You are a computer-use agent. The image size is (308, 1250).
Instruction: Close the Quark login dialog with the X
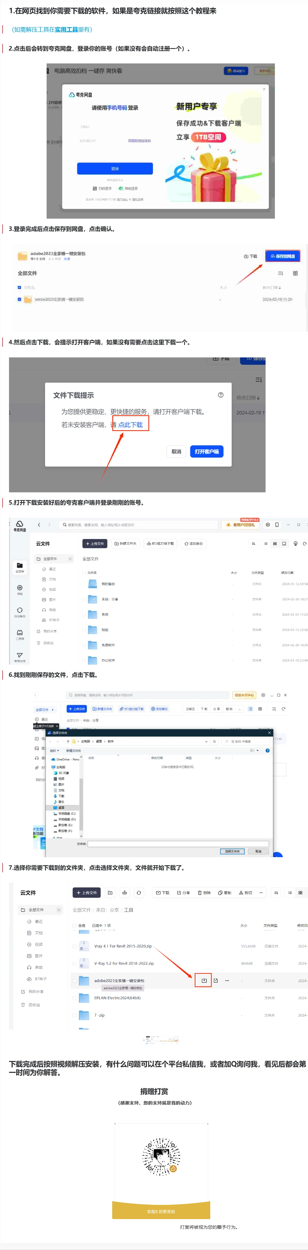[x=264, y=89]
